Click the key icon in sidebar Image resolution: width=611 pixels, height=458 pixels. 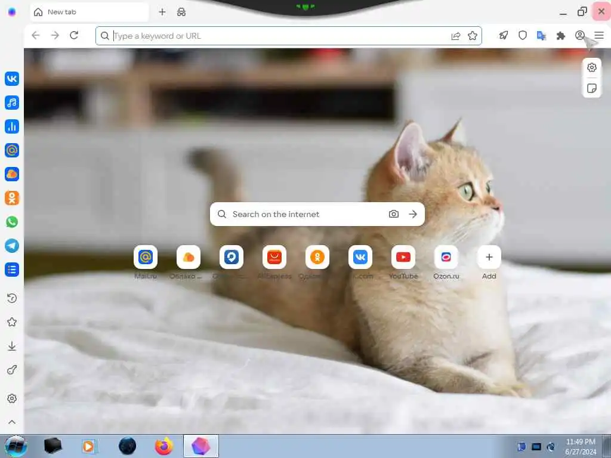12,370
